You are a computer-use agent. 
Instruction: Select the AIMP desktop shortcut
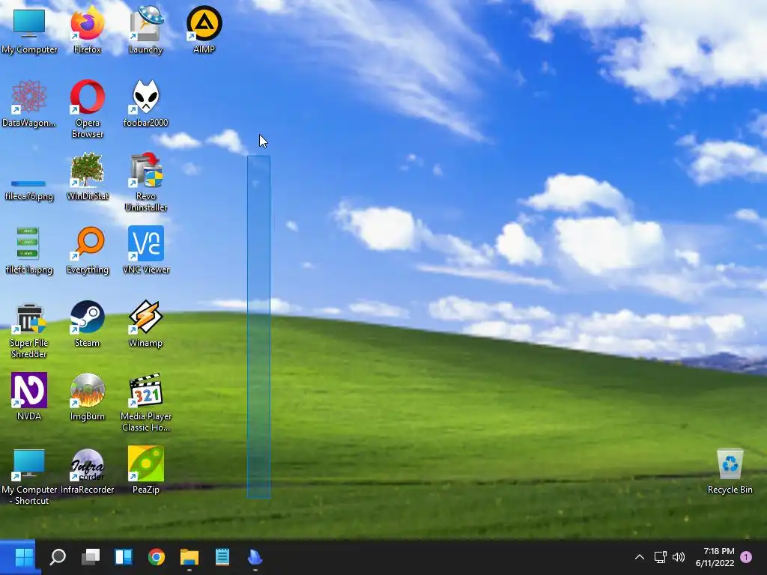(x=204, y=29)
